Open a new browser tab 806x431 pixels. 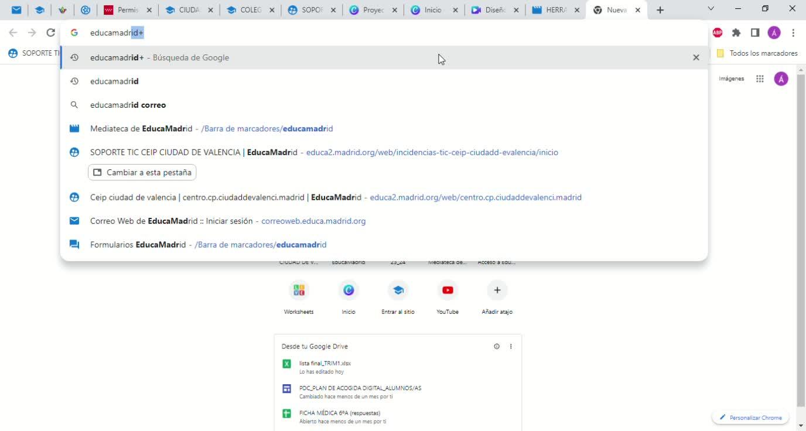tap(660, 10)
